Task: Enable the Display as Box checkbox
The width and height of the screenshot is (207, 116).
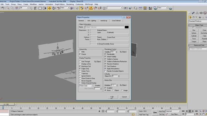Action: (80, 64)
